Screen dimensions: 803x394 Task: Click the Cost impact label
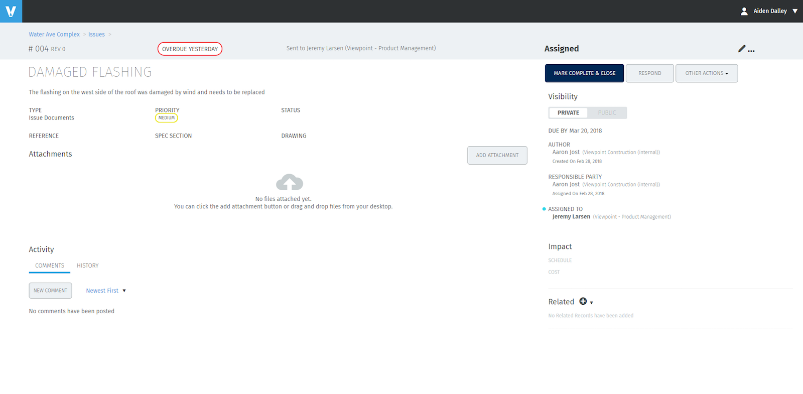coord(554,272)
